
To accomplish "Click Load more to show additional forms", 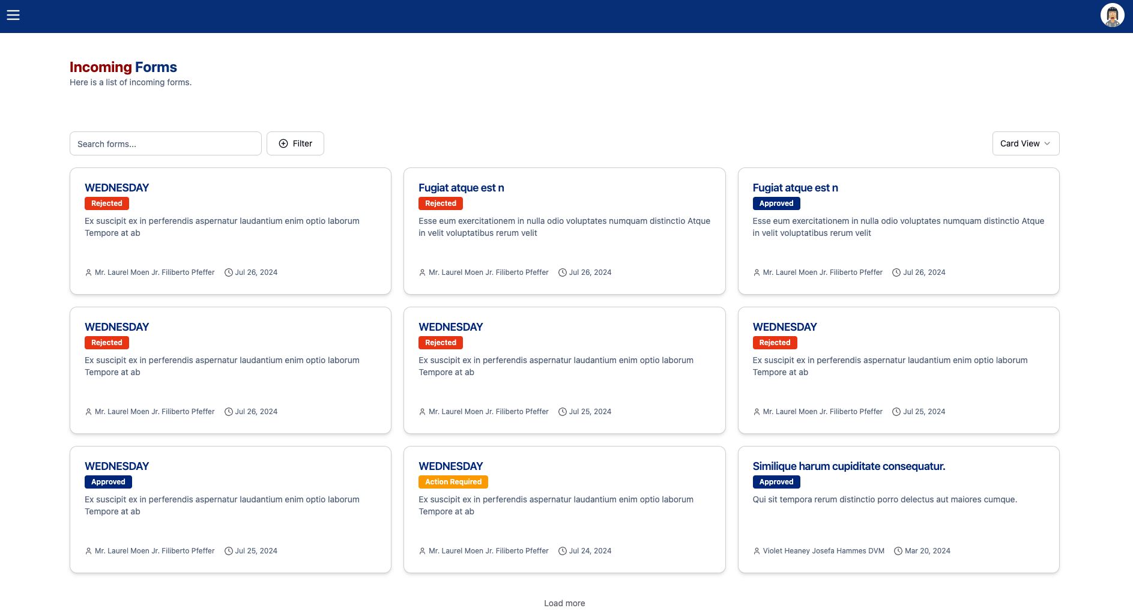I will tap(564, 603).
